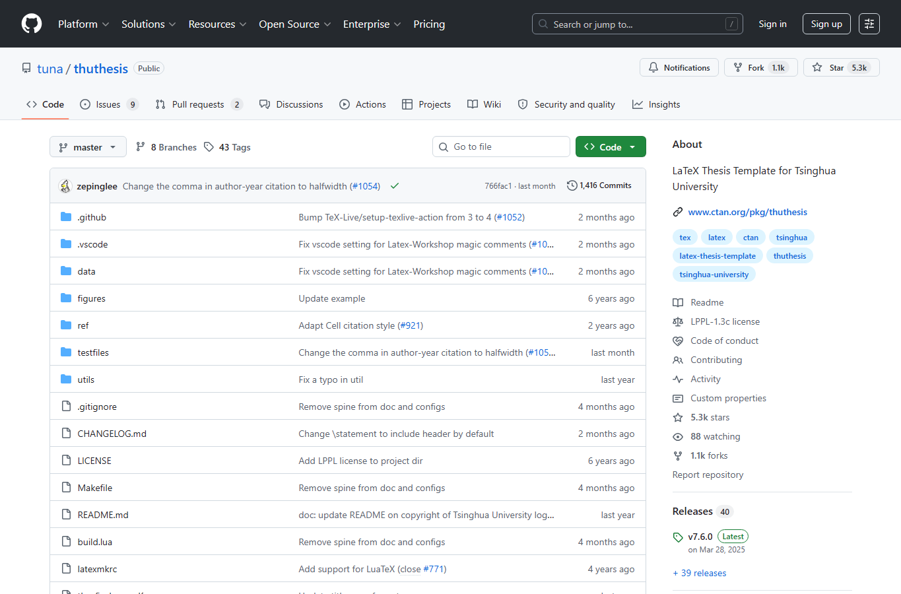Switch to the Wiki tab

tap(484, 104)
